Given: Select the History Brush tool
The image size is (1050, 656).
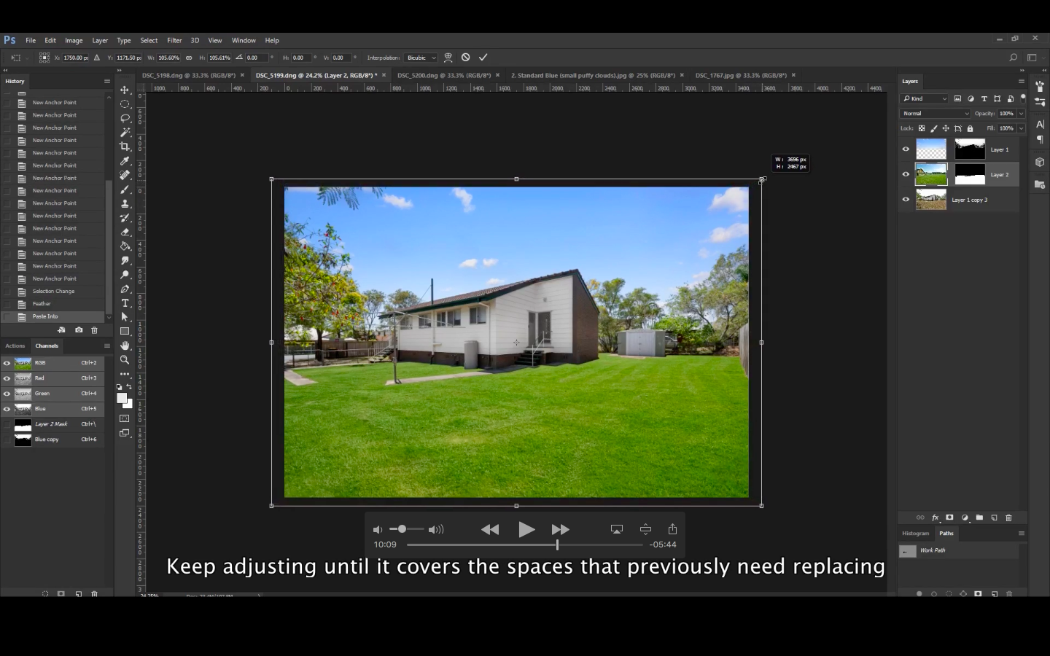Looking at the screenshot, I should click(x=125, y=218).
